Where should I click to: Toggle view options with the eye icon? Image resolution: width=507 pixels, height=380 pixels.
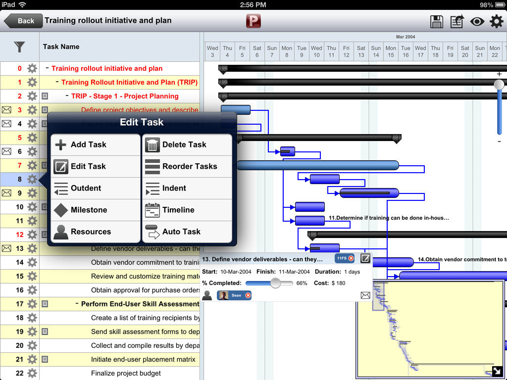click(x=476, y=21)
